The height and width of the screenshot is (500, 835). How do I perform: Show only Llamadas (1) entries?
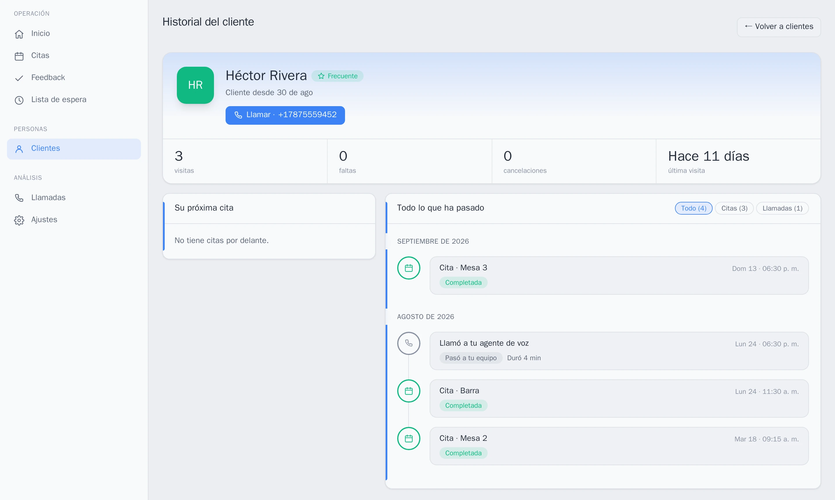(x=783, y=208)
